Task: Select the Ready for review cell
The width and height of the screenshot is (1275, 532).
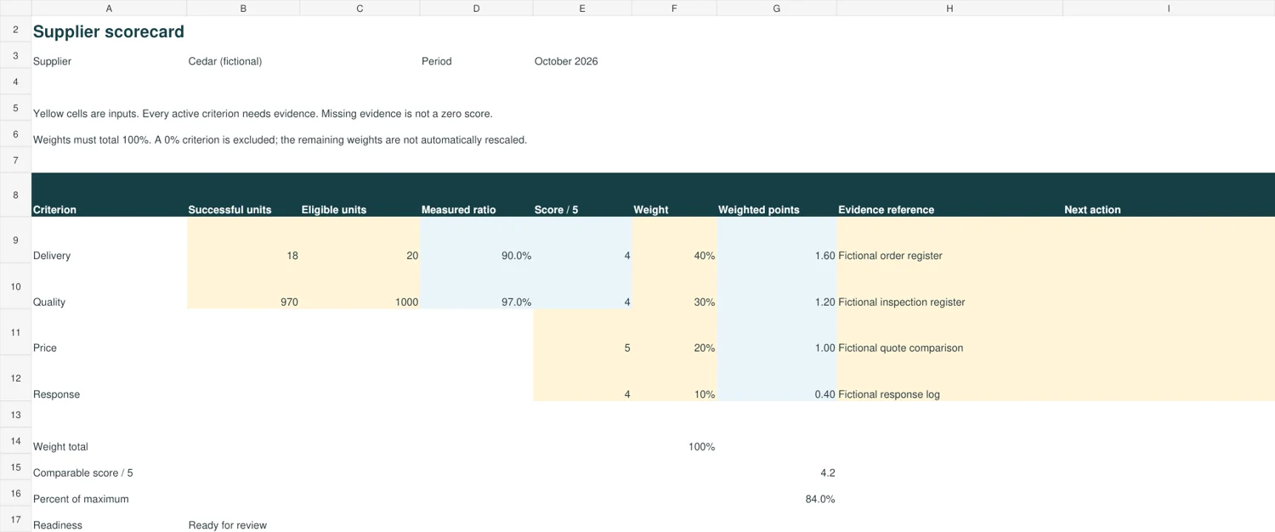Action: pos(243,520)
